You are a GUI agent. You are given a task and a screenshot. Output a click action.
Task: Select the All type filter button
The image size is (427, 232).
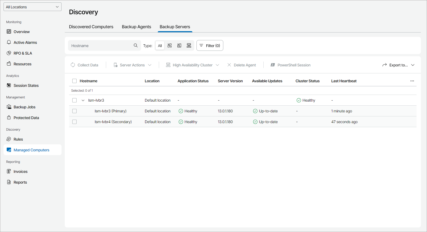point(160,45)
